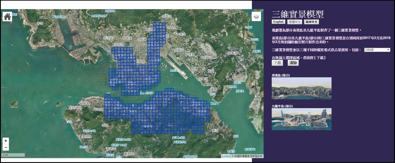Image resolution: width=395 pixels, height=163 pixels.
Task: Zoom out with the minus button
Action: (x=6, y=148)
